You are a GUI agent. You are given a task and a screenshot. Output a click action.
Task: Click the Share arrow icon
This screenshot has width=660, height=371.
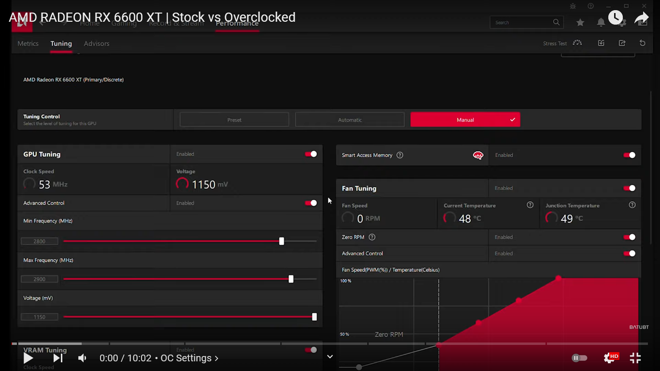pyautogui.click(x=641, y=18)
